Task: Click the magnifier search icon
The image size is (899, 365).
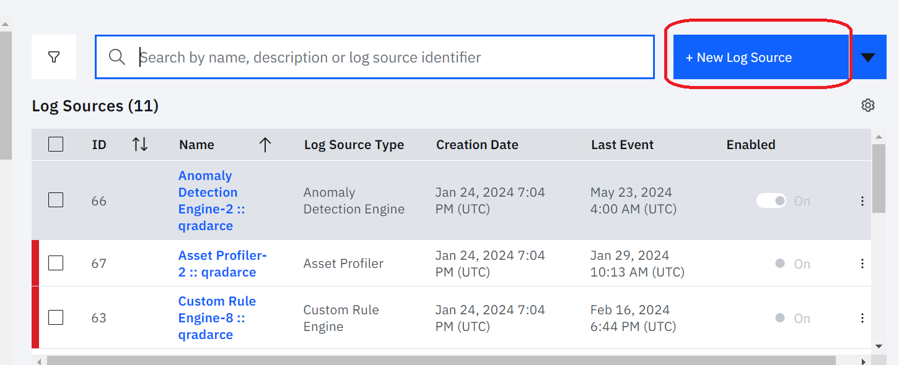Action: 117,57
